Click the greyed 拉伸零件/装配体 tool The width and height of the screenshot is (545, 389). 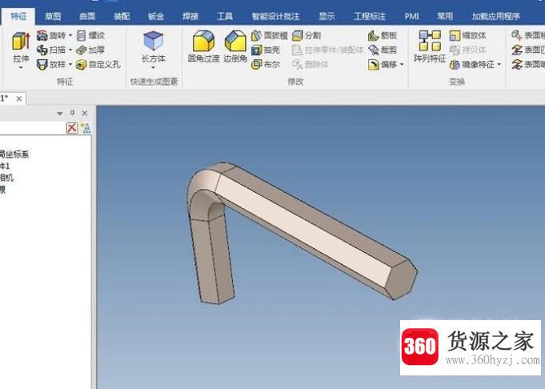328,50
